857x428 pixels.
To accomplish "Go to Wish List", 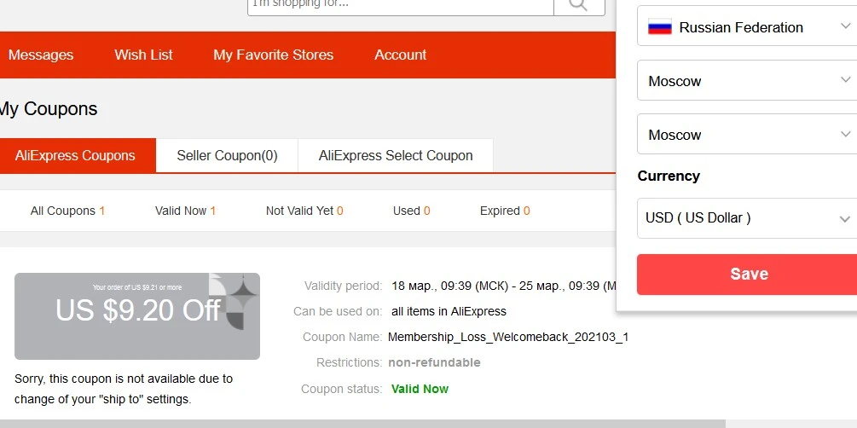I will (144, 55).
